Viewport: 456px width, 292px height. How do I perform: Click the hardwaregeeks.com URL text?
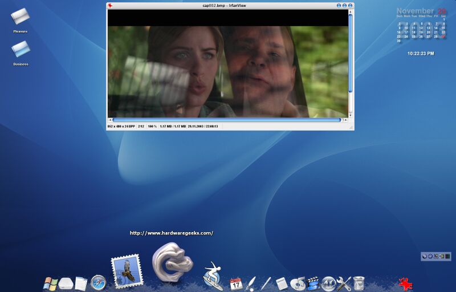[x=172, y=233]
